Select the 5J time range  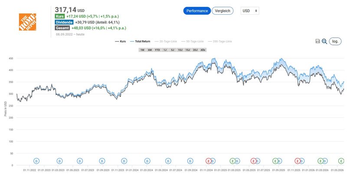(172, 50)
